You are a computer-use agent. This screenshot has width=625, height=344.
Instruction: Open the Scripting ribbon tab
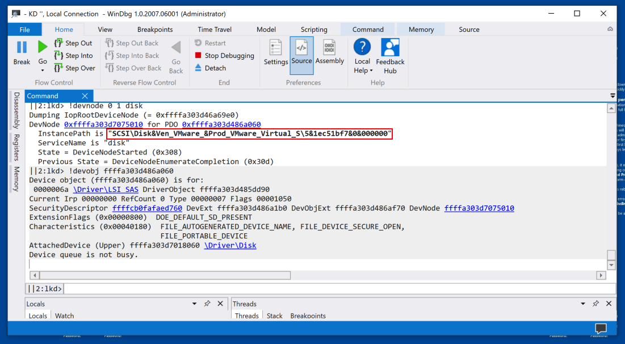click(314, 30)
